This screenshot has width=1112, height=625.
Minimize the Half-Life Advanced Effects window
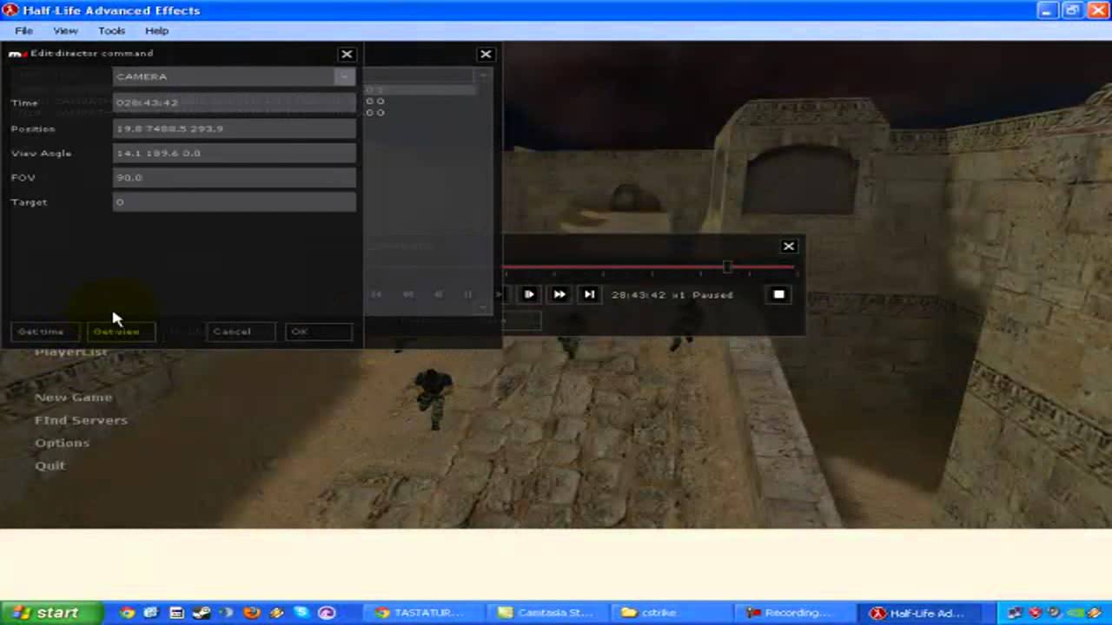[x=1049, y=10]
